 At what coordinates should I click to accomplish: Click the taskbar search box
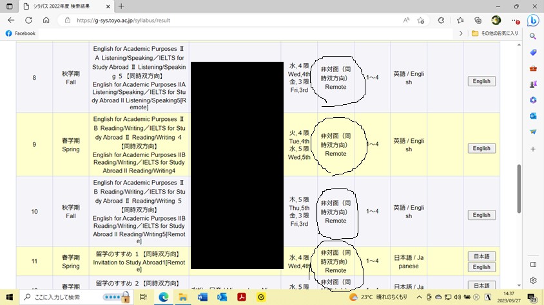click(76, 297)
